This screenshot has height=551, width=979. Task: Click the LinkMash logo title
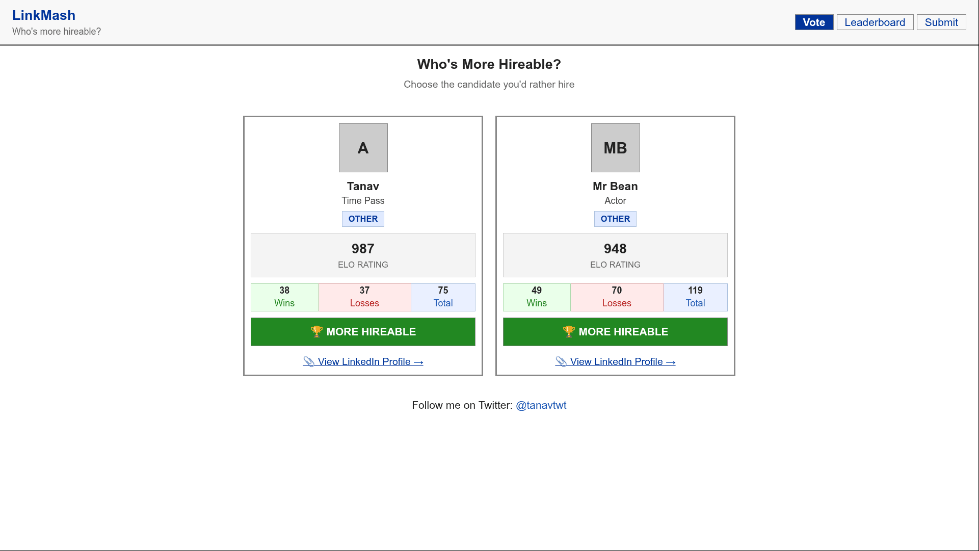coord(44,15)
